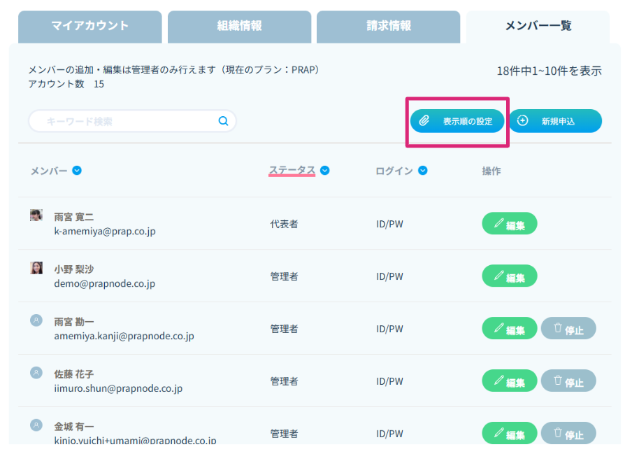Click the default avatar icon for 金城 有一
This screenshot has width=632, height=454.
(36, 425)
